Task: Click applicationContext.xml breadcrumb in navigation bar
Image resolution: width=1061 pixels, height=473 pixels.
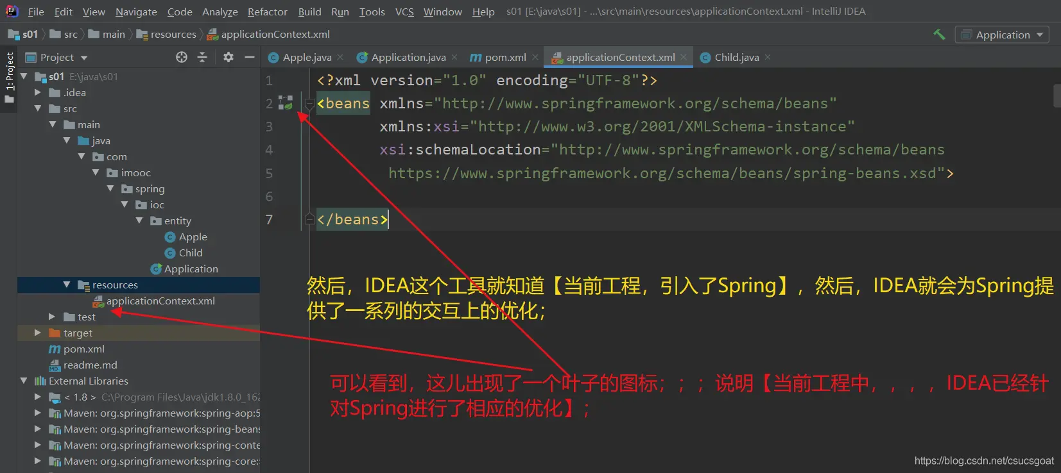Action: [x=269, y=35]
